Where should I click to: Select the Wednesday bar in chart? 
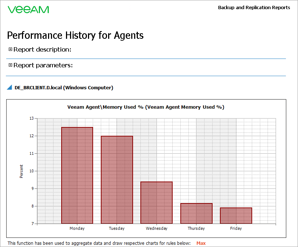coord(157,203)
